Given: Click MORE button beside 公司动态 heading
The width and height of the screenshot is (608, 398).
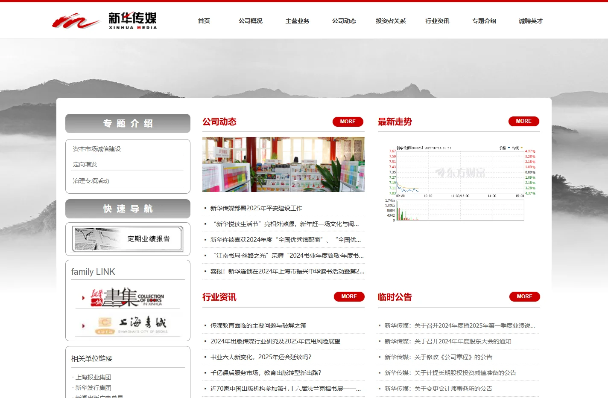Looking at the screenshot, I should [x=348, y=122].
